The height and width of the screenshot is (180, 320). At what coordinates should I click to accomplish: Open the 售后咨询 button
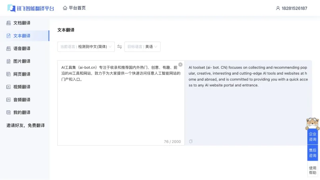[313, 153]
